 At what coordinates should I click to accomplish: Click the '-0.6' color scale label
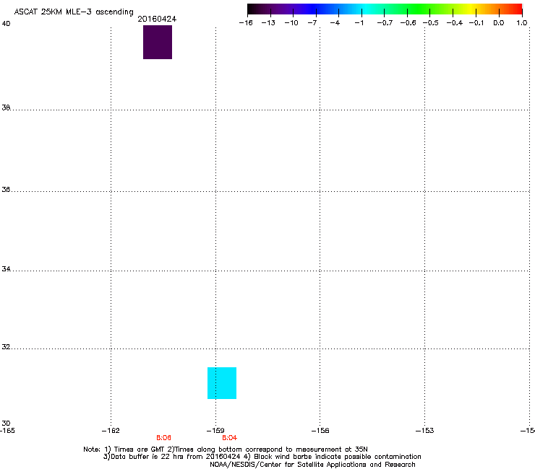408,23
